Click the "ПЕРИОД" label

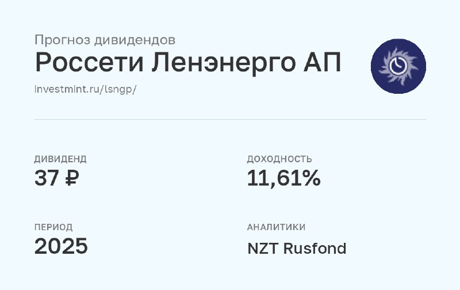point(53,227)
